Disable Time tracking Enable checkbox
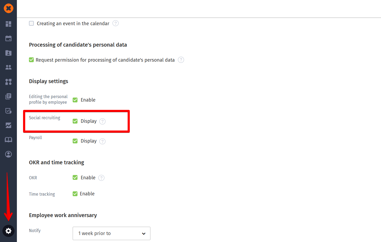Image resolution: width=381 pixels, height=242 pixels. tap(75, 194)
